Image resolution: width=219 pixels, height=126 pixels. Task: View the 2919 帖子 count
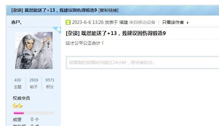pyautogui.click(x=34, y=83)
